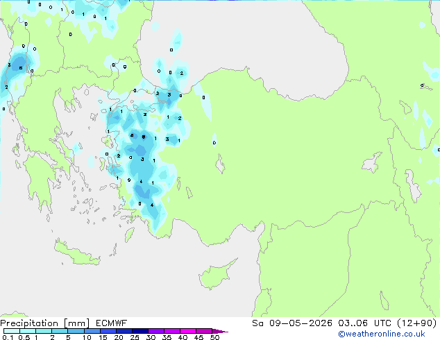Select the 30–35 mm purple legend swatch
Screen dimensions: 440x340
(x=156, y=331)
